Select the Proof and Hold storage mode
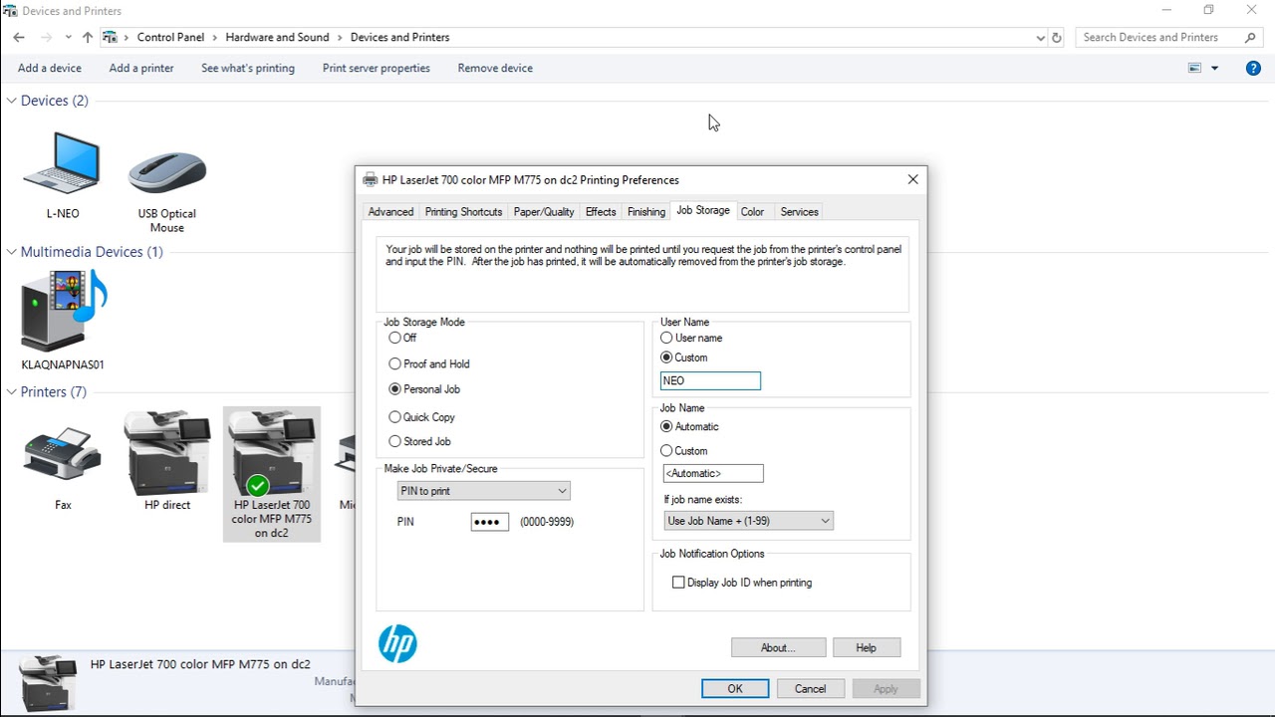 coord(395,363)
